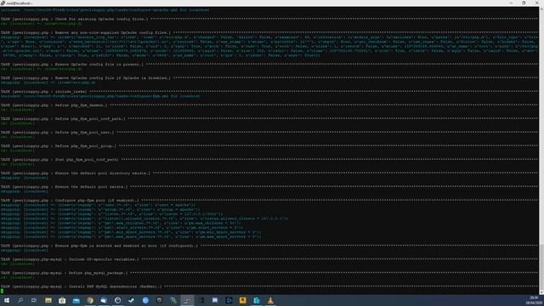Close the PuTTY terminal window

536,3
